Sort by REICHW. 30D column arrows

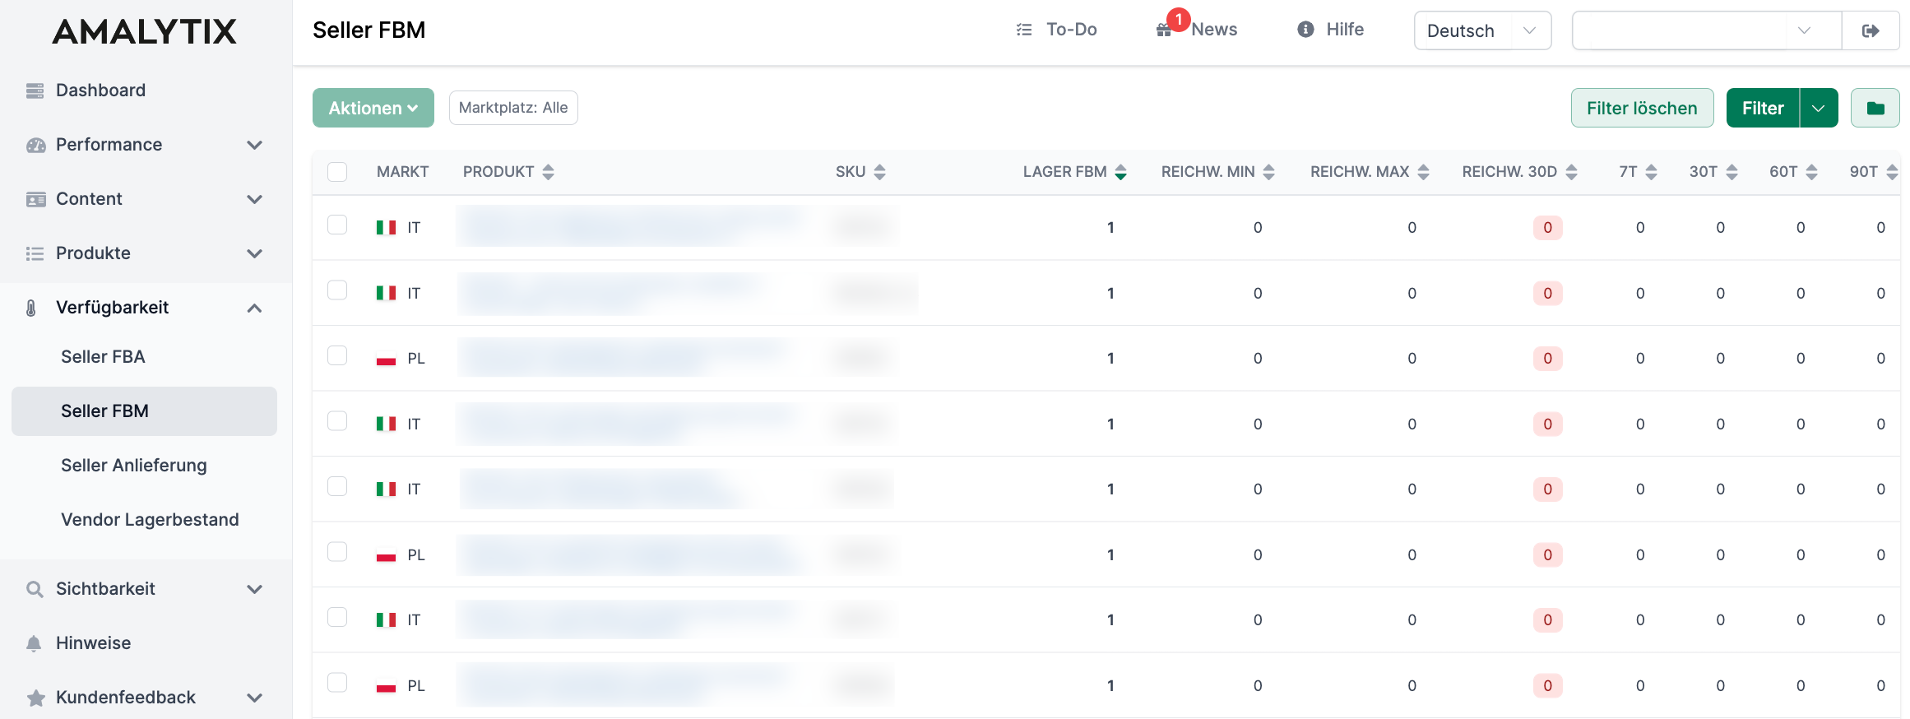click(1572, 172)
